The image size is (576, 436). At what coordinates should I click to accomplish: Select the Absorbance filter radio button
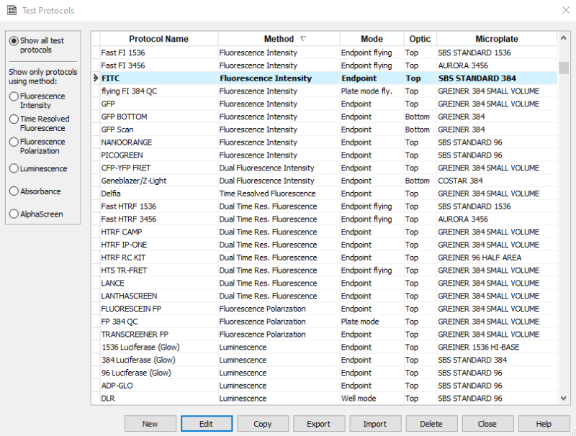pos(14,191)
